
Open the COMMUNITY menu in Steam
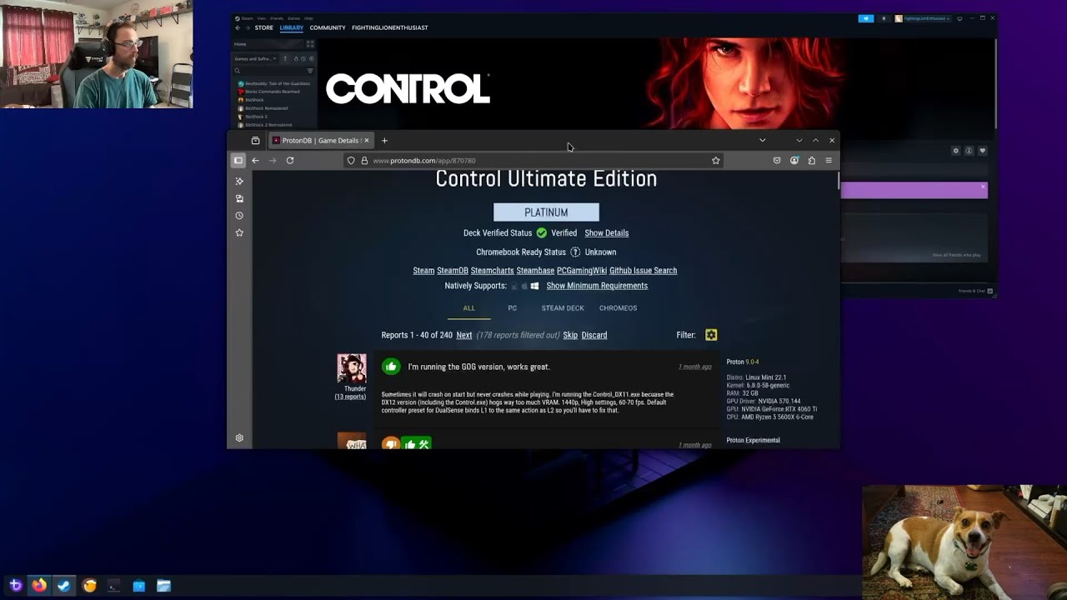pos(328,27)
